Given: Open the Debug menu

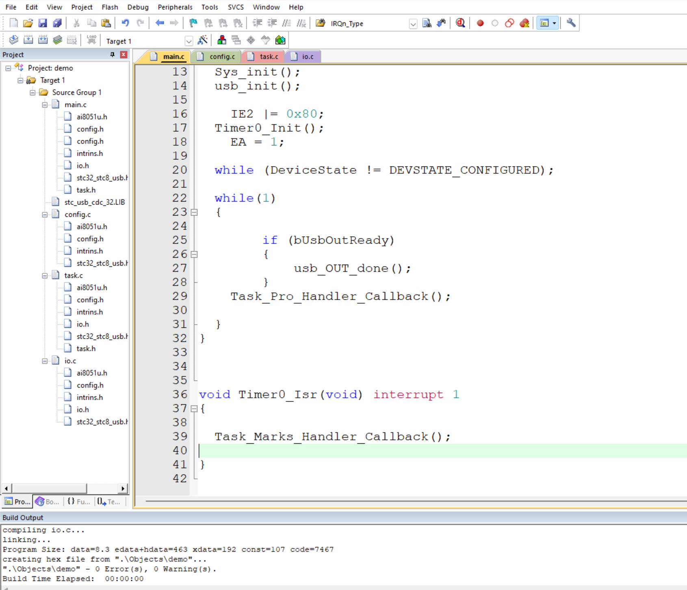Looking at the screenshot, I should point(138,7).
